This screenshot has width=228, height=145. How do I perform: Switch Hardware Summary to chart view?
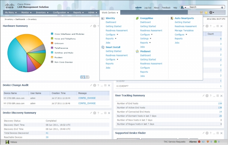(82, 77)
